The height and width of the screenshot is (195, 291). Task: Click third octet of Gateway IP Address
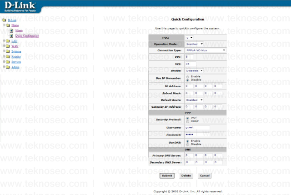pos(208,107)
